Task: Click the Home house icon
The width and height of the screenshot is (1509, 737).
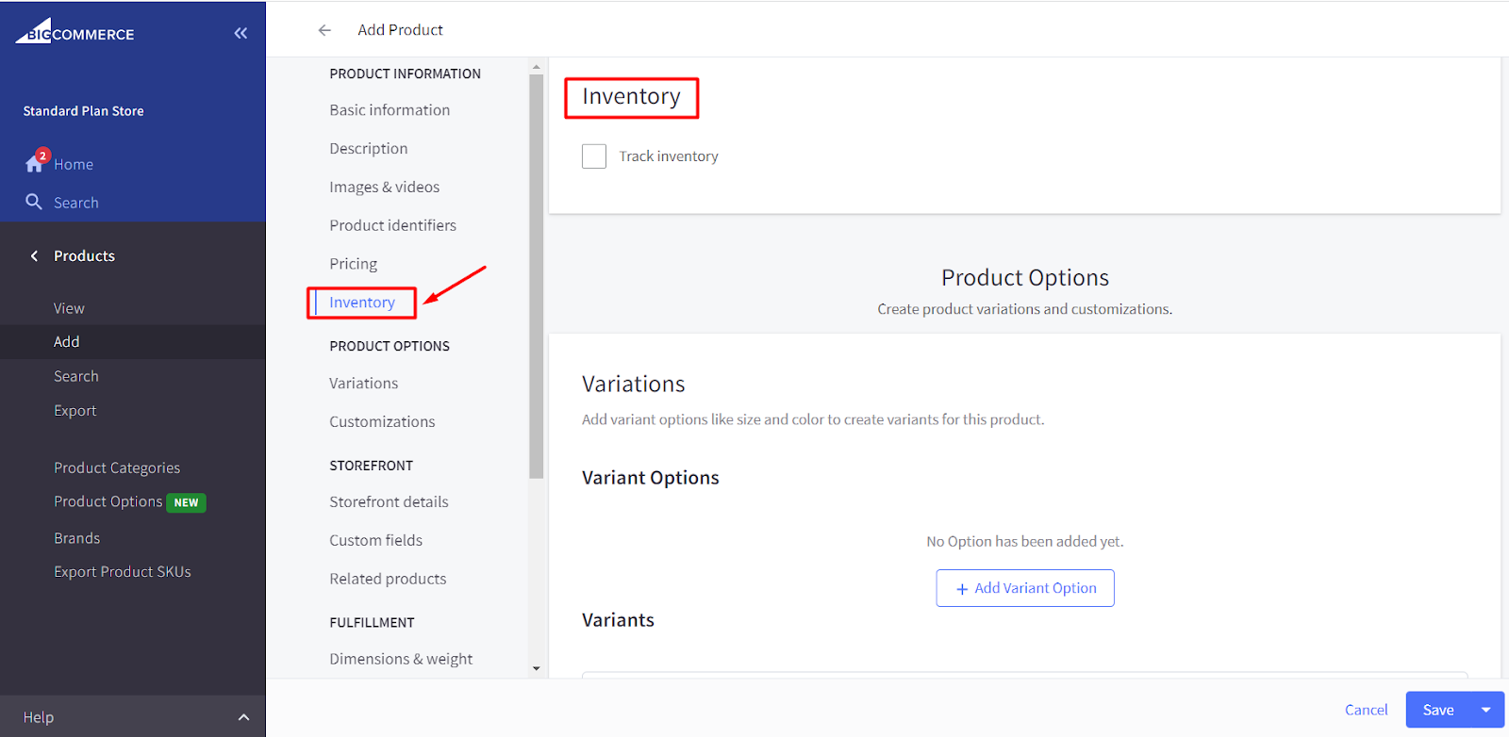Action: (x=35, y=163)
